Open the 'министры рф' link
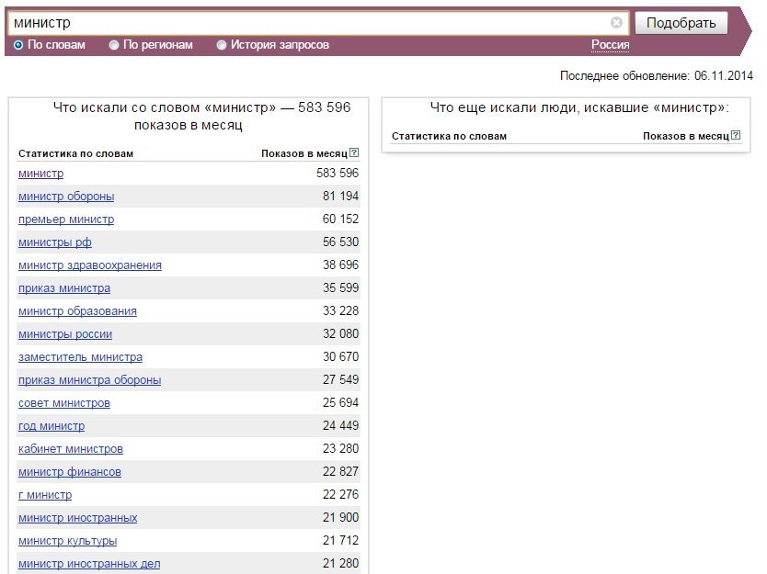767x574 pixels. (x=55, y=242)
